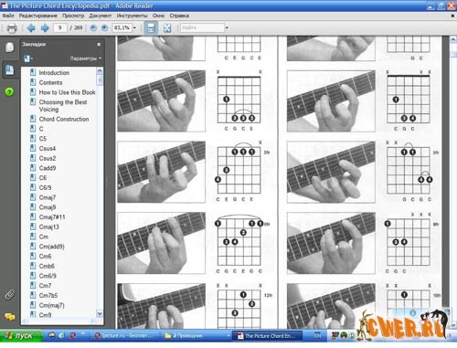This screenshot has width=457, height=348.
Task: Open Choosing the Best Voicing bookmark
Action: point(63,106)
